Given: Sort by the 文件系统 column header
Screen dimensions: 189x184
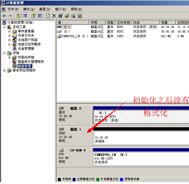Looking at the screenshot, I should (124, 23).
